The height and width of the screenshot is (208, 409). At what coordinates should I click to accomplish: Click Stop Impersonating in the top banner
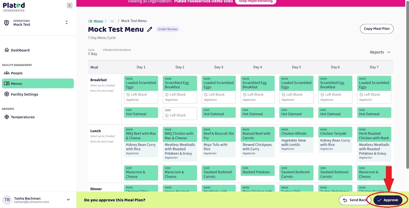[255, 1]
